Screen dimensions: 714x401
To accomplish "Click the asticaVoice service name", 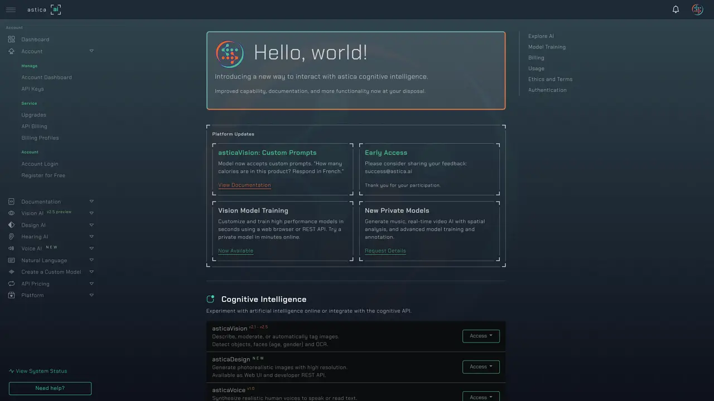I will click(x=229, y=390).
